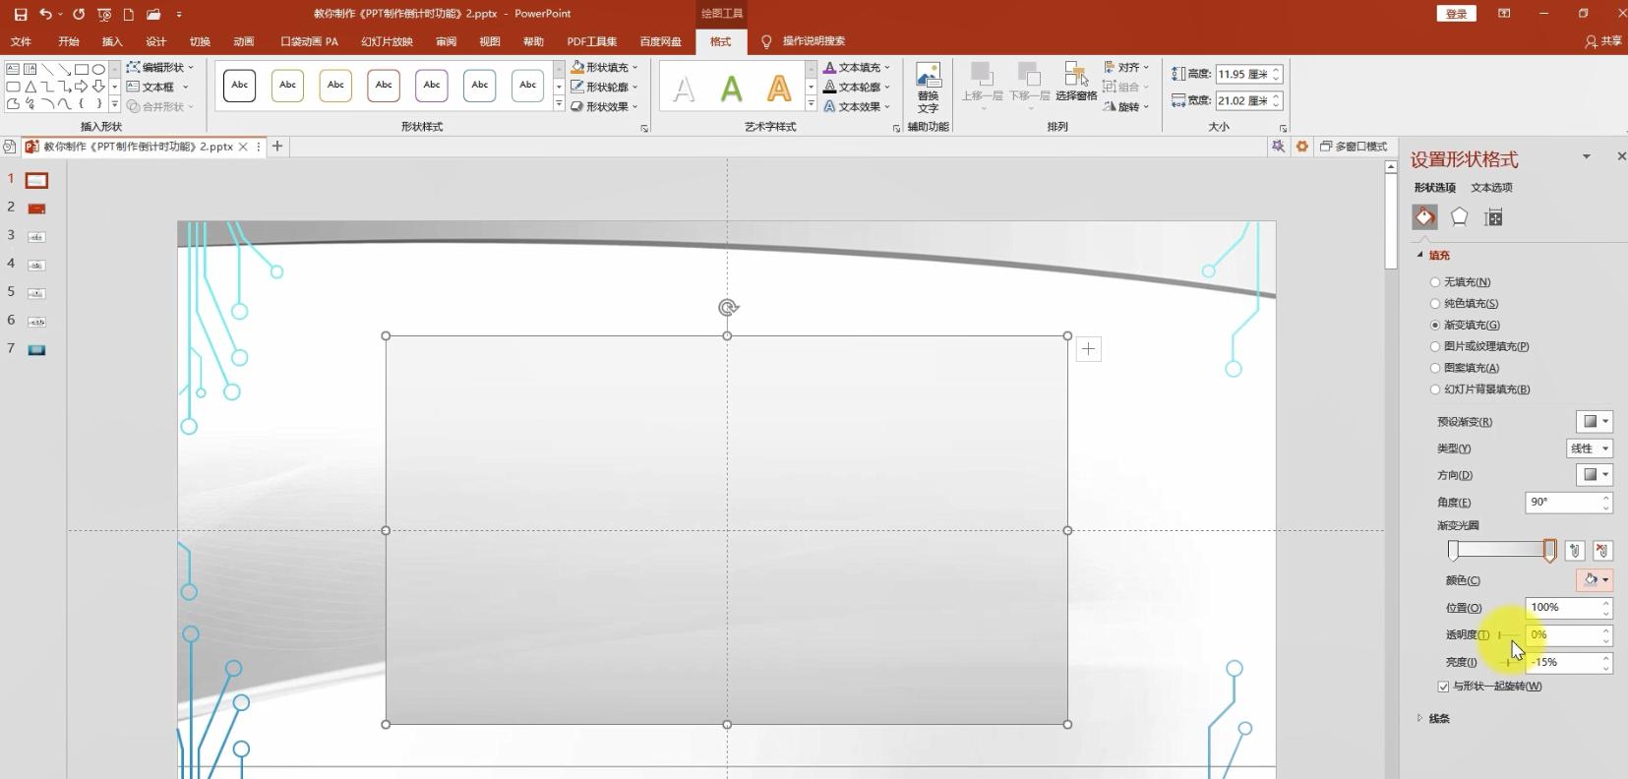Viewport: 1628px width, 779px height.
Task: Add a gradient stop
Action: (1575, 551)
